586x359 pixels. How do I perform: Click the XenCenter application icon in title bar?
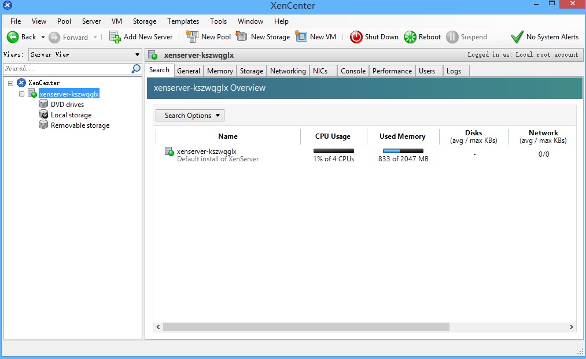click(8, 5)
